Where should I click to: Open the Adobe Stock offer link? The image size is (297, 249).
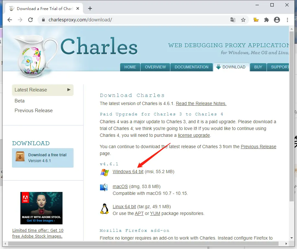tap(38, 233)
